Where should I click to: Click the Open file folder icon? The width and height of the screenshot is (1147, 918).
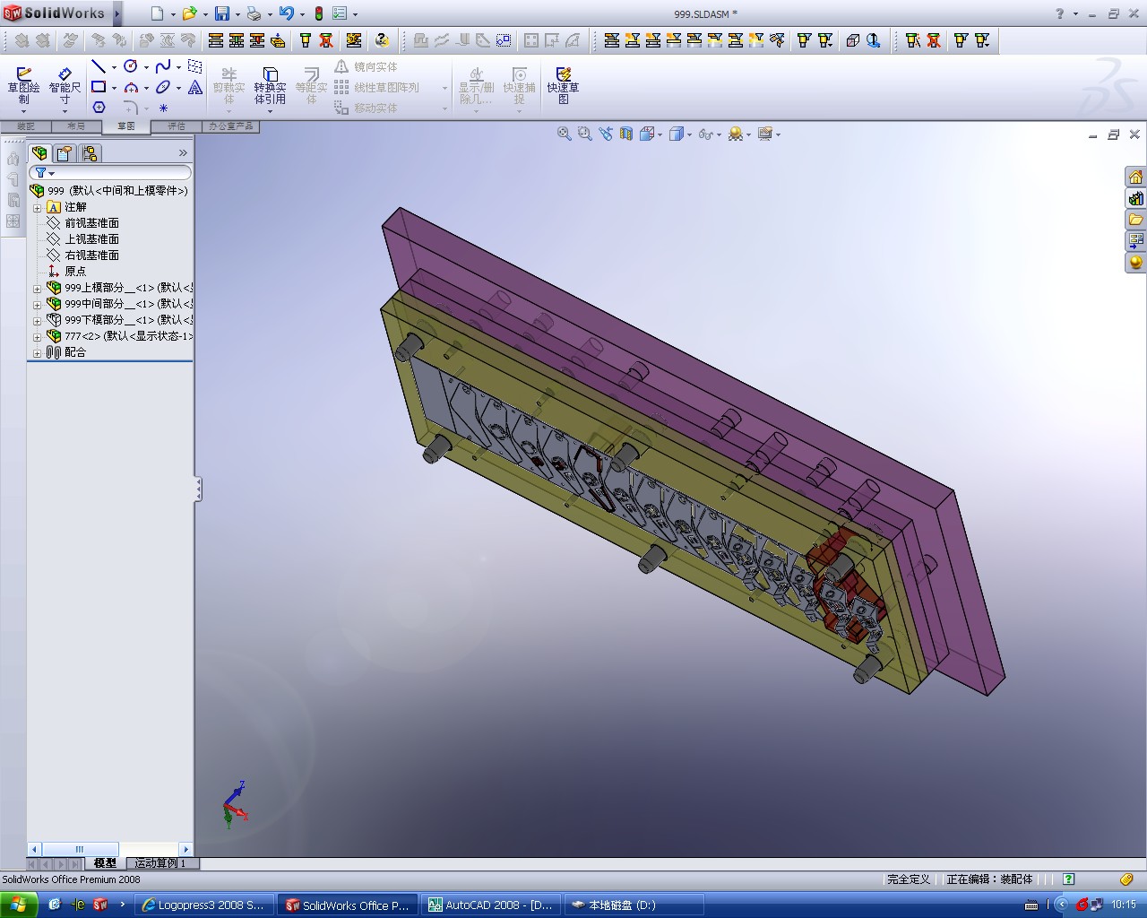pos(189,13)
